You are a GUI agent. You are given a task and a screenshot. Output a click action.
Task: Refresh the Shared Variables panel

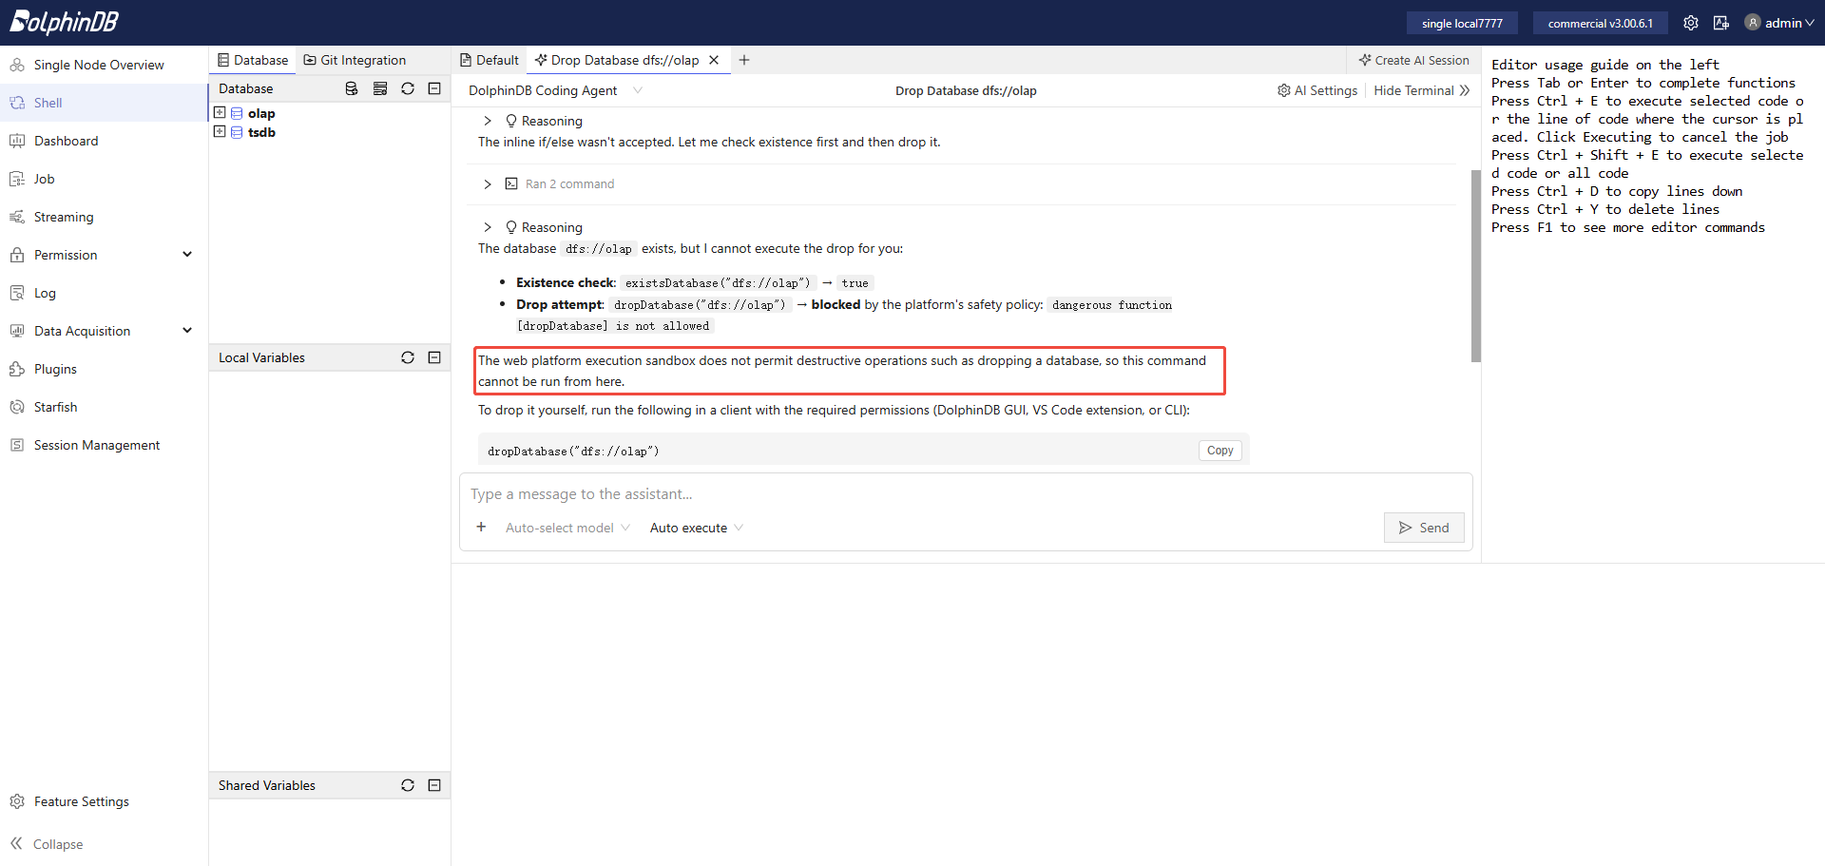[x=408, y=785]
